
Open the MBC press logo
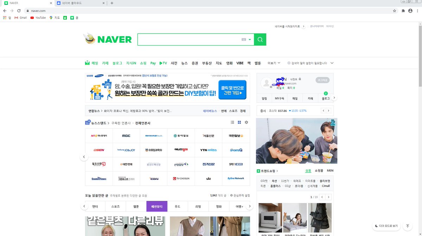click(126, 136)
